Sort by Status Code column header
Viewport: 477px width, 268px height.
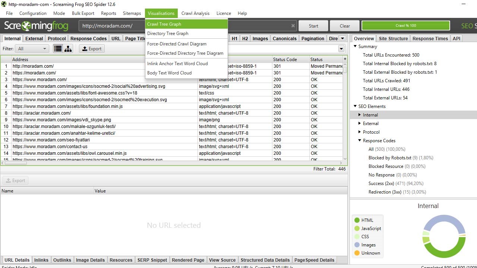coord(290,59)
